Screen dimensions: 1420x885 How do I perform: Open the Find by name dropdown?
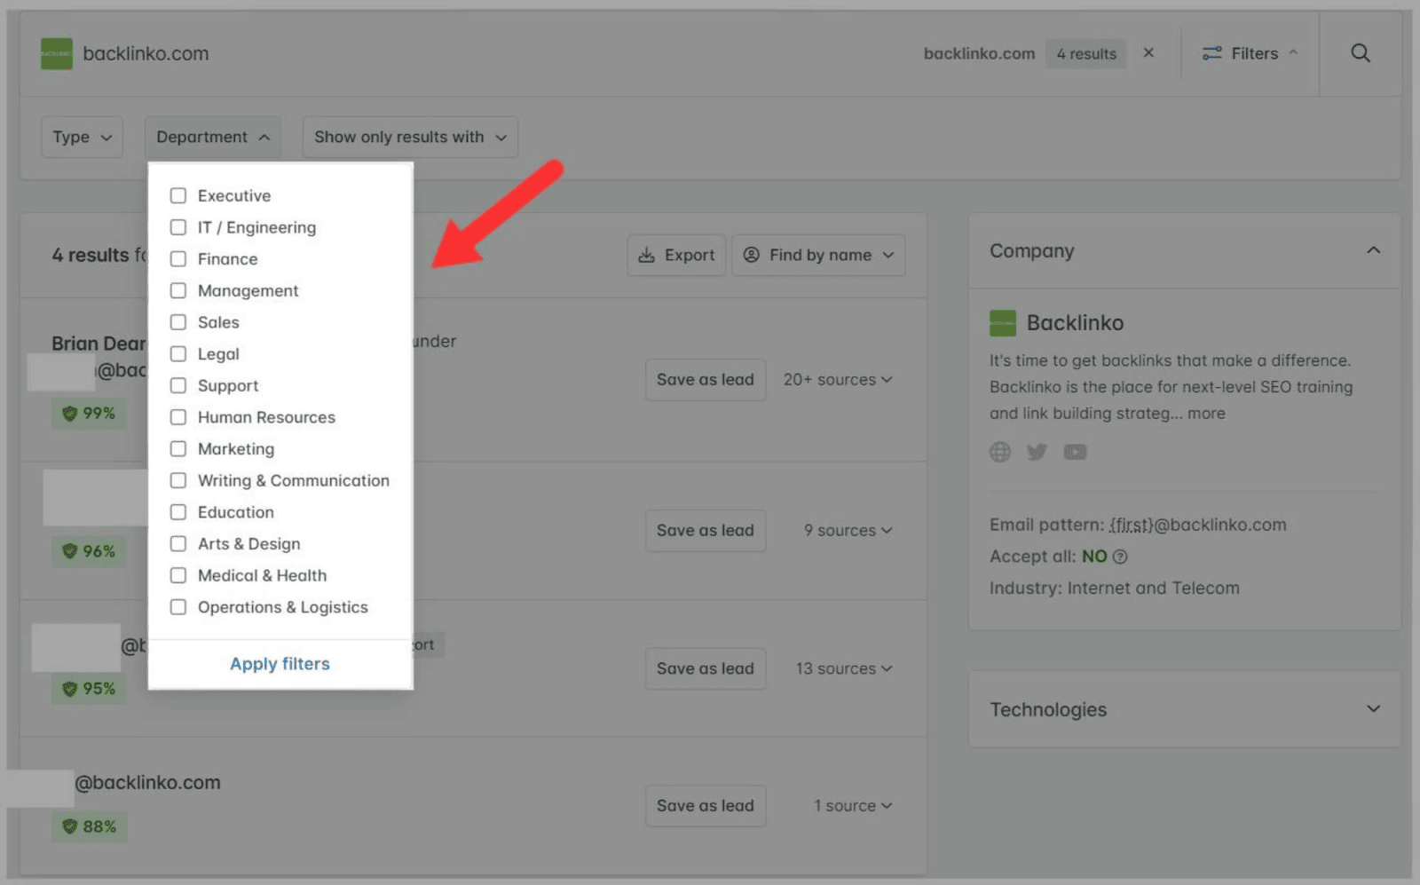[818, 256]
